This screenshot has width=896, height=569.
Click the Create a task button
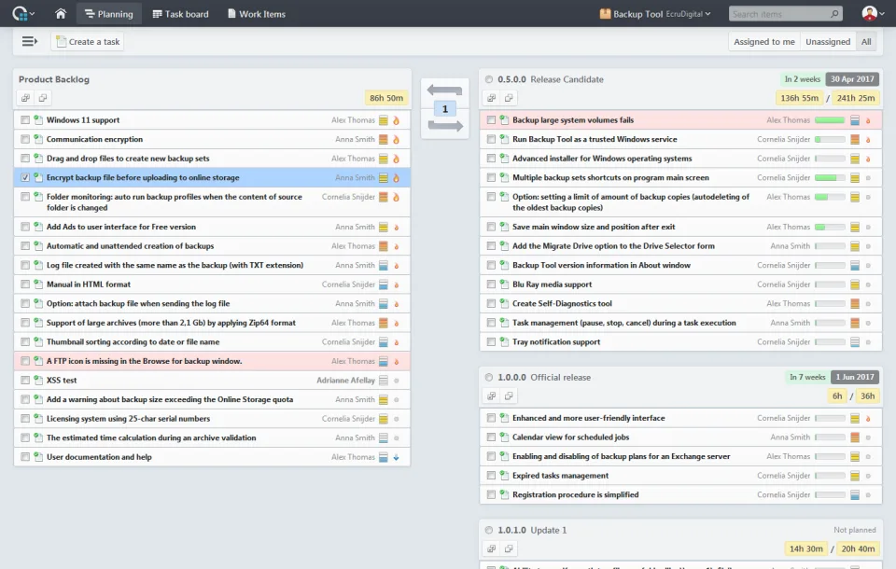click(x=88, y=42)
